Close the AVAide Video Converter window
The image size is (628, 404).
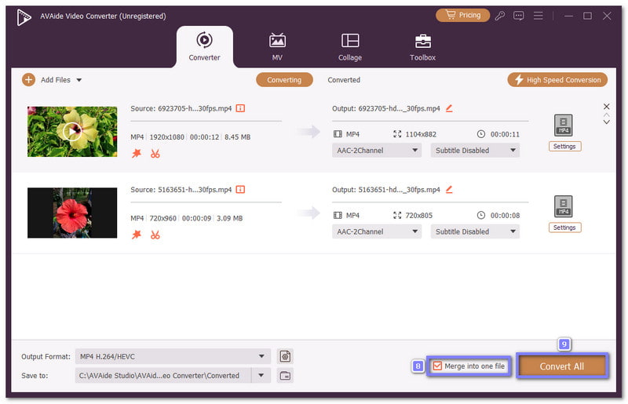pyautogui.click(x=607, y=16)
